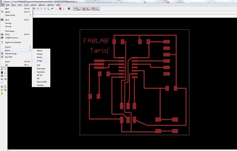Click the PCB quote toolbar button

point(86,9)
